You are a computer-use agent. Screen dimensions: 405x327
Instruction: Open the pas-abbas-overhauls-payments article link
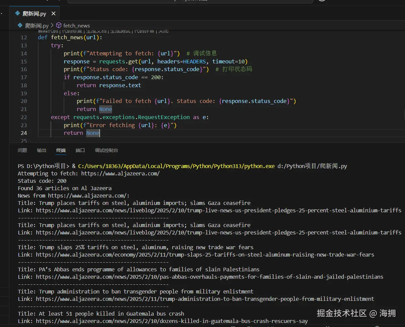(209, 277)
